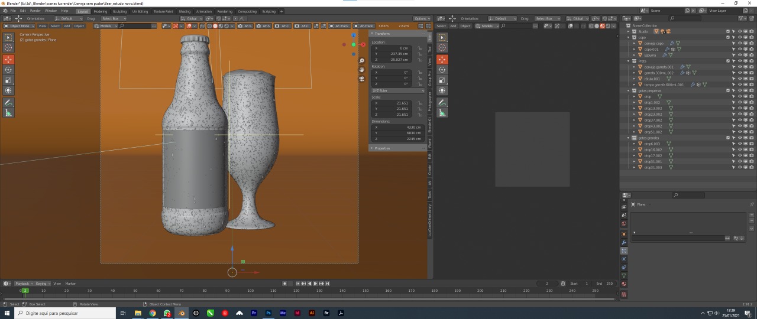The width and height of the screenshot is (757, 319).
Task: Activate the Rotate tool in left toolbar
Action: [8, 70]
